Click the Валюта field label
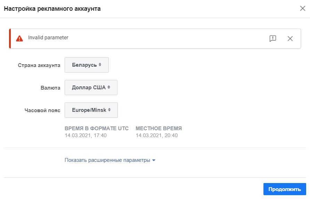The image size is (310, 199). point(50,88)
